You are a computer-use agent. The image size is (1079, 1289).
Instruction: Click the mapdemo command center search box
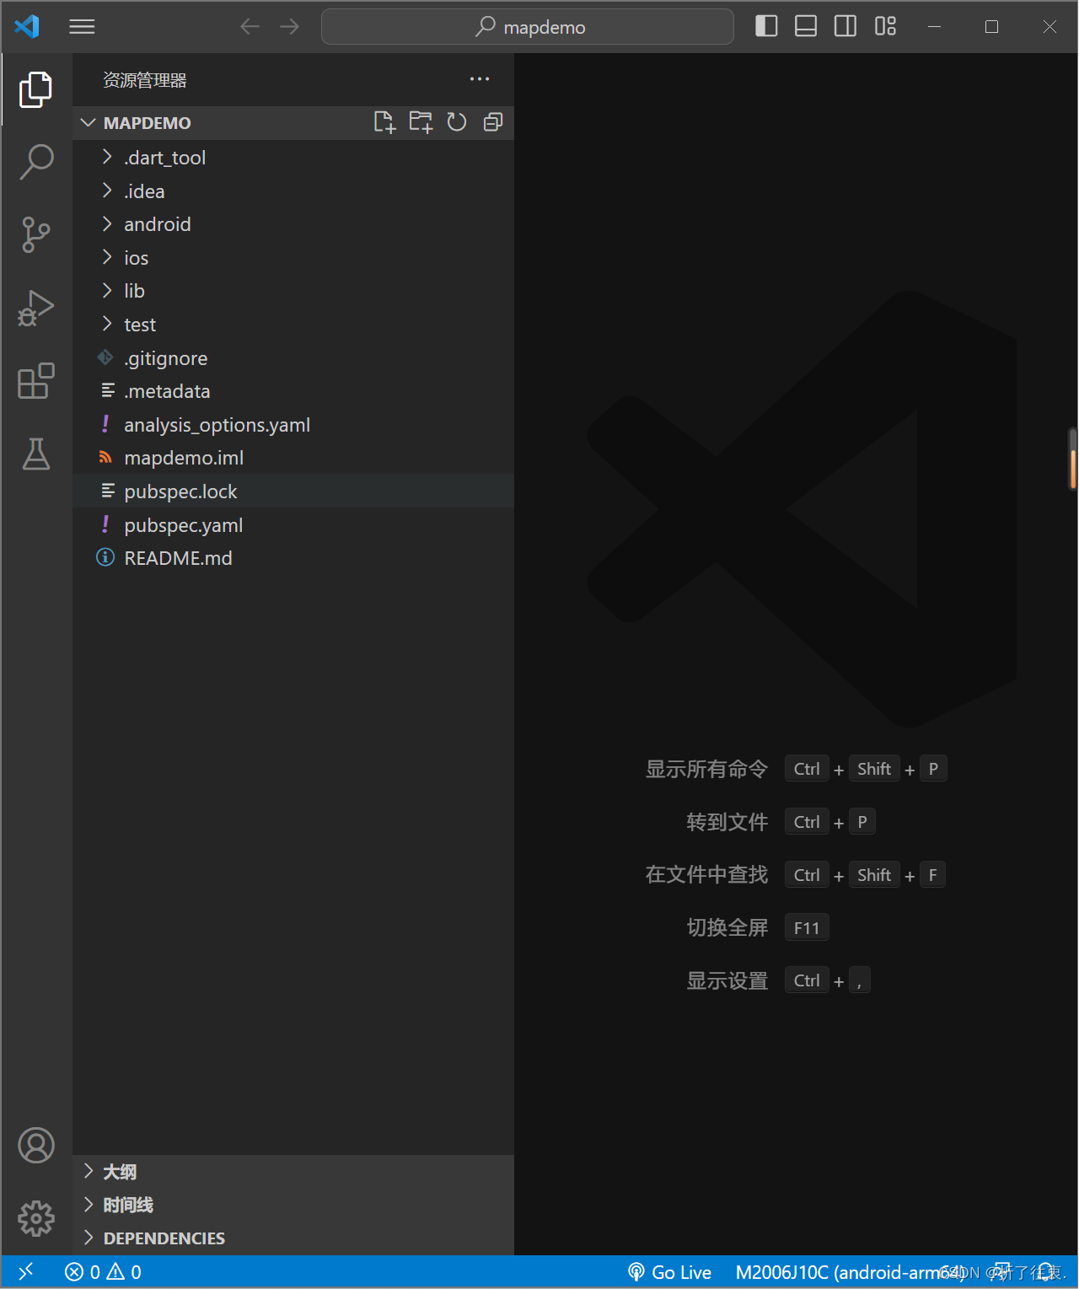point(528,27)
